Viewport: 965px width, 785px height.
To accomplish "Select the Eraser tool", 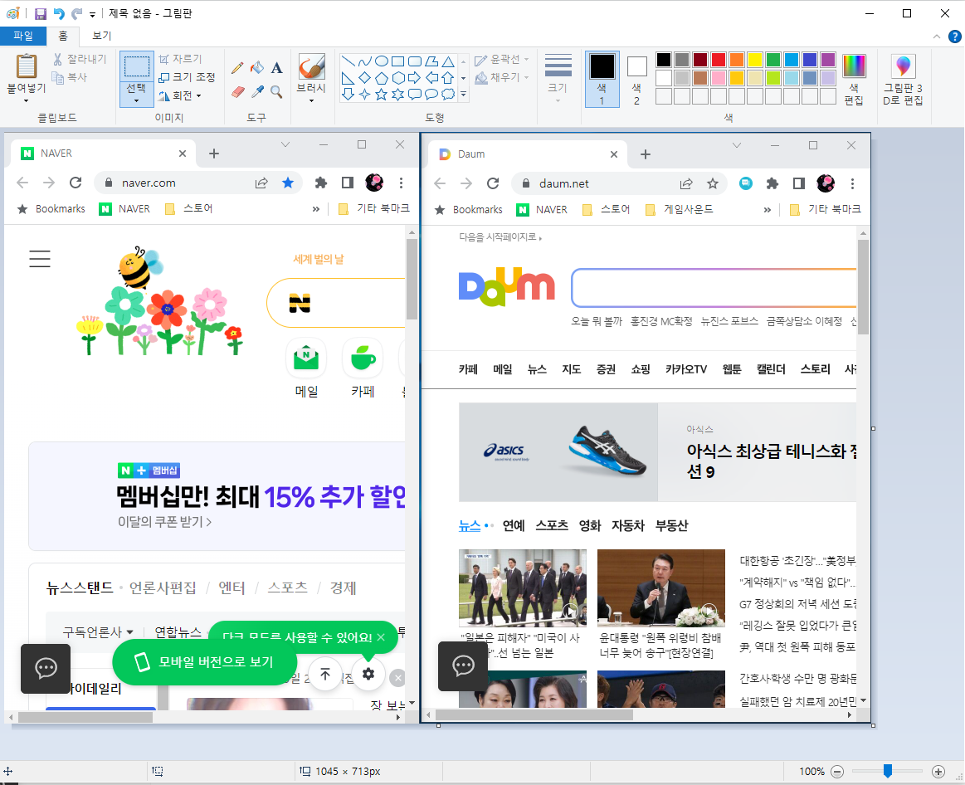I will [237, 92].
